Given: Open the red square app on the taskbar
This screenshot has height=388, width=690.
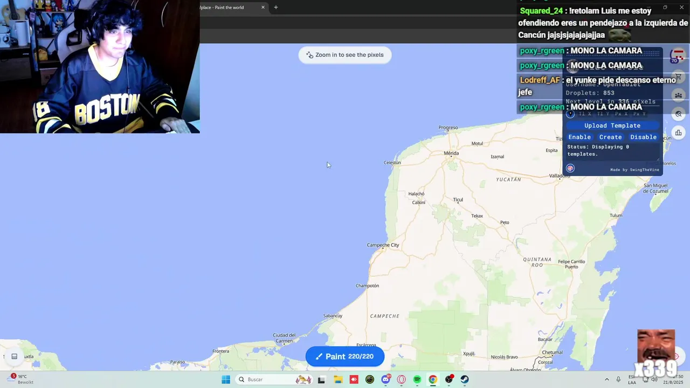Looking at the screenshot, I should coord(354,379).
